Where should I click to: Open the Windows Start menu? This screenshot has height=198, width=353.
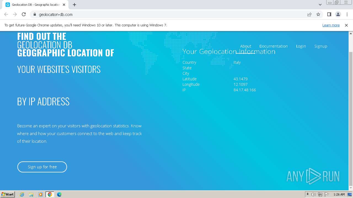(x=7, y=194)
